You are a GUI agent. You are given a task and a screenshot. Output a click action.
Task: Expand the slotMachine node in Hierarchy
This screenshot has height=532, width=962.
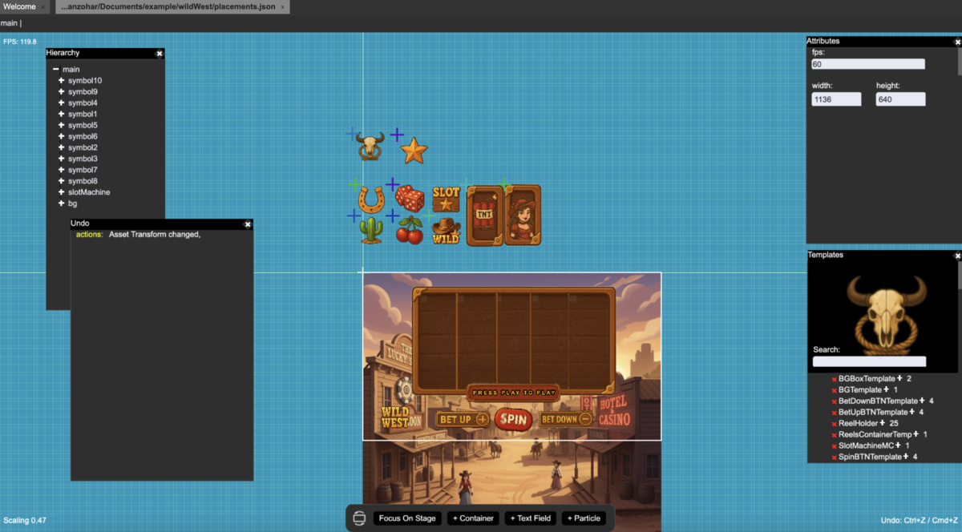click(x=61, y=192)
